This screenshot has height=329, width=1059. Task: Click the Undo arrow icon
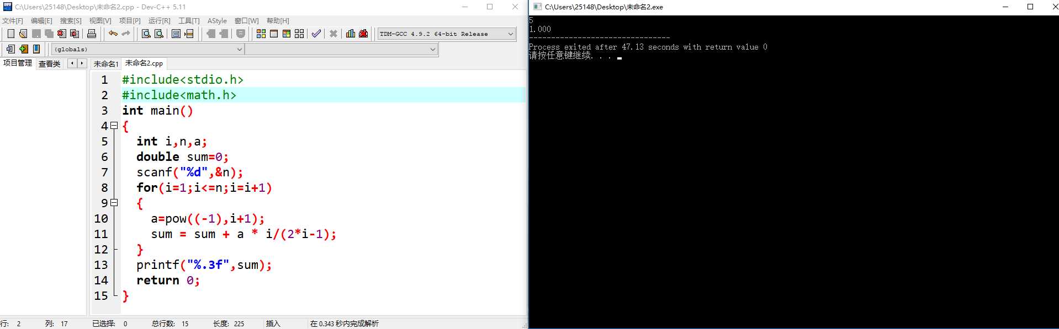[113, 34]
